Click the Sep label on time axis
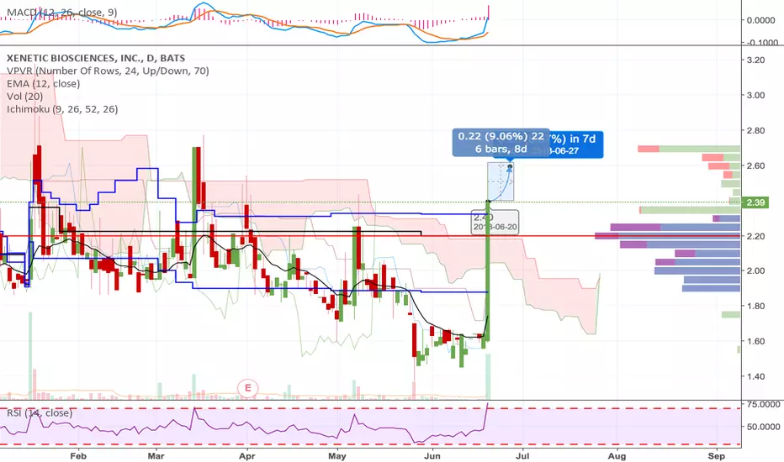 [x=717, y=456]
